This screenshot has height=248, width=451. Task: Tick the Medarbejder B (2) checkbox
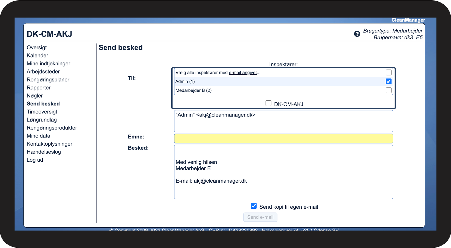388,90
